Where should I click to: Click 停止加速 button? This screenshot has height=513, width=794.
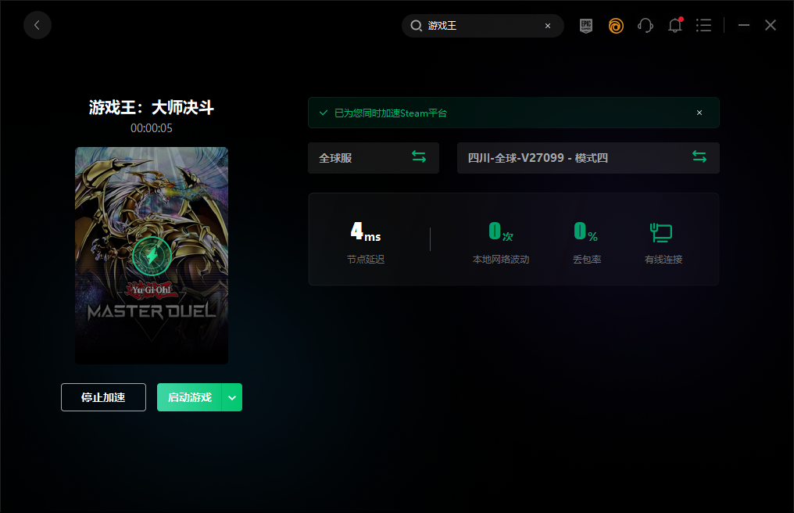click(x=103, y=397)
